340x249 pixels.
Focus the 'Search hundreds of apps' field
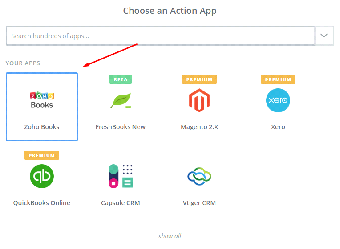(160, 36)
